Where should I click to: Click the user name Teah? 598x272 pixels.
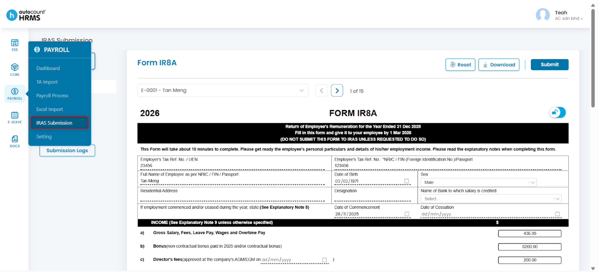point(561,13)
